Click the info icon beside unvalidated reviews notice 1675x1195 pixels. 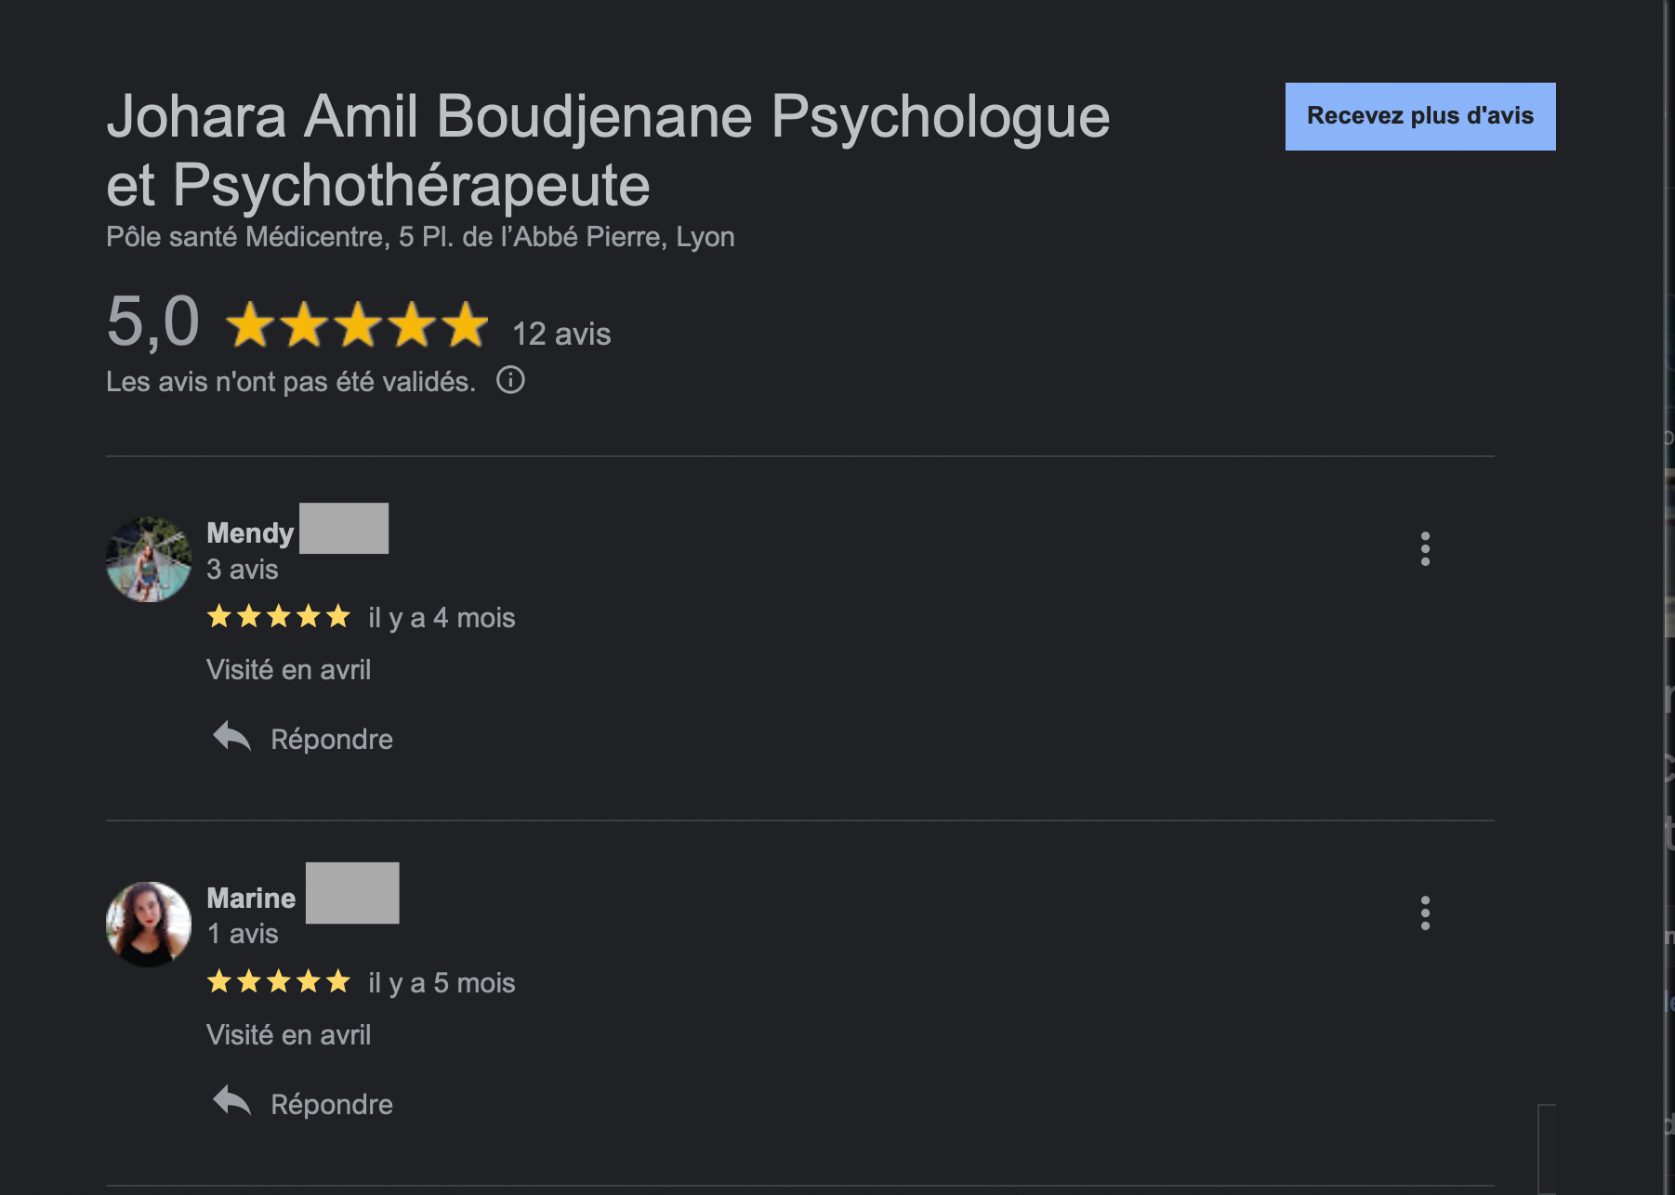510,380
